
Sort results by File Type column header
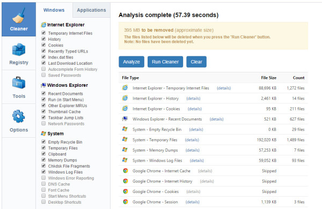tap(130, 78)
